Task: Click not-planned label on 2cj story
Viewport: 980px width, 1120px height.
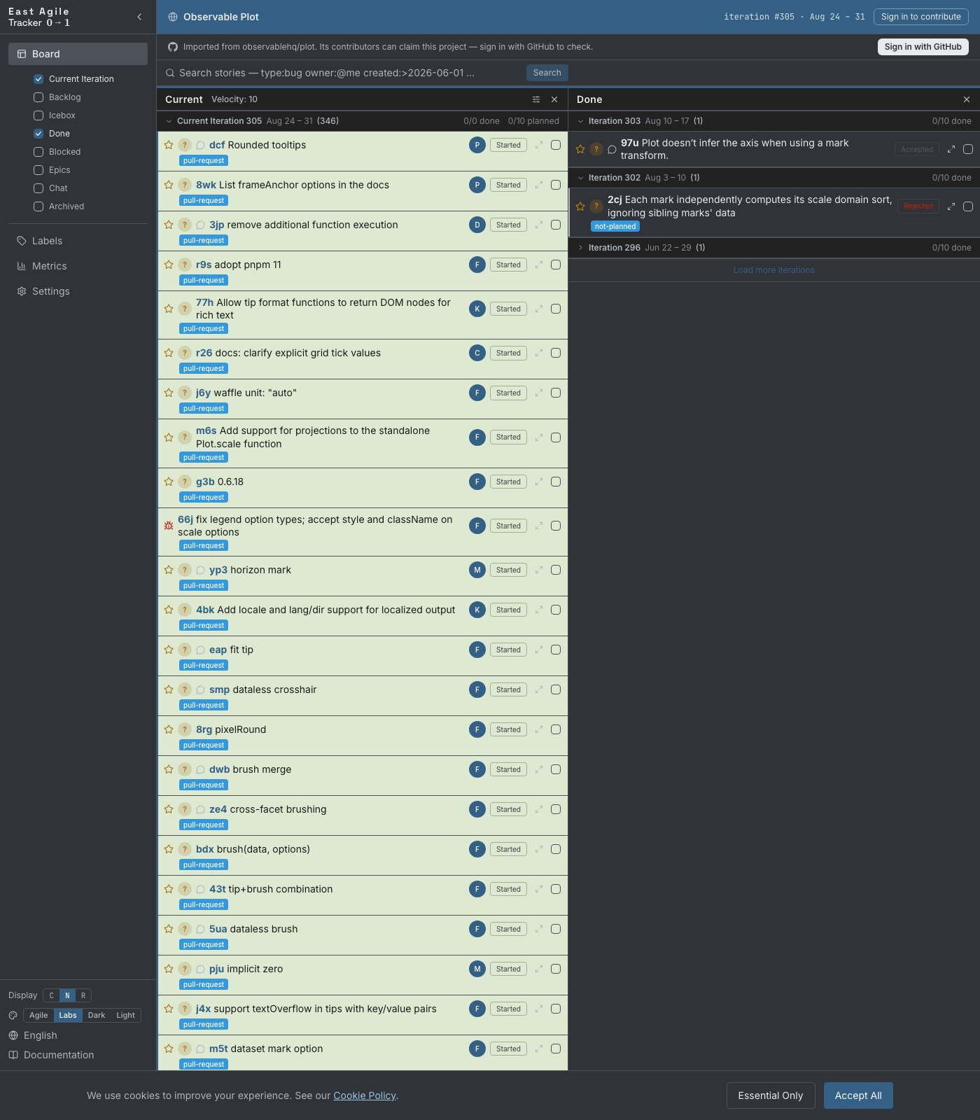Action: (615, 226)
